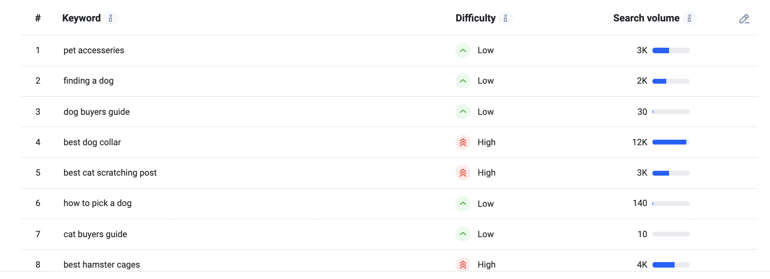Click the High label for best hamster cages
770x279 pixels.
point(486,265)
